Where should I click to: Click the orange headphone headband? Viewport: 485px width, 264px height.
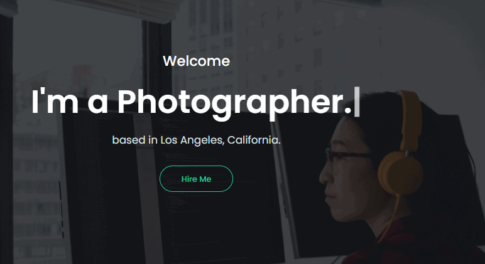[x=411, y=117]
